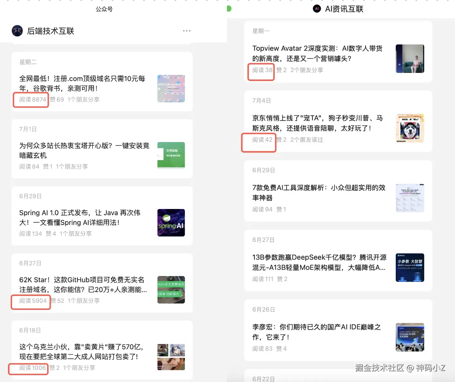Open the AI资讯互联 account title
The image size is (455, 382).
click(344, 9)
